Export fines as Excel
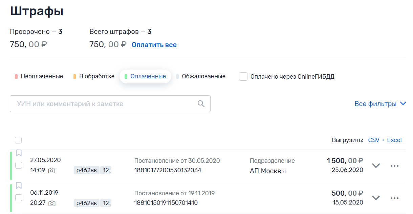Viewport: 413px width, 214px height. click(x=394, y=140)
